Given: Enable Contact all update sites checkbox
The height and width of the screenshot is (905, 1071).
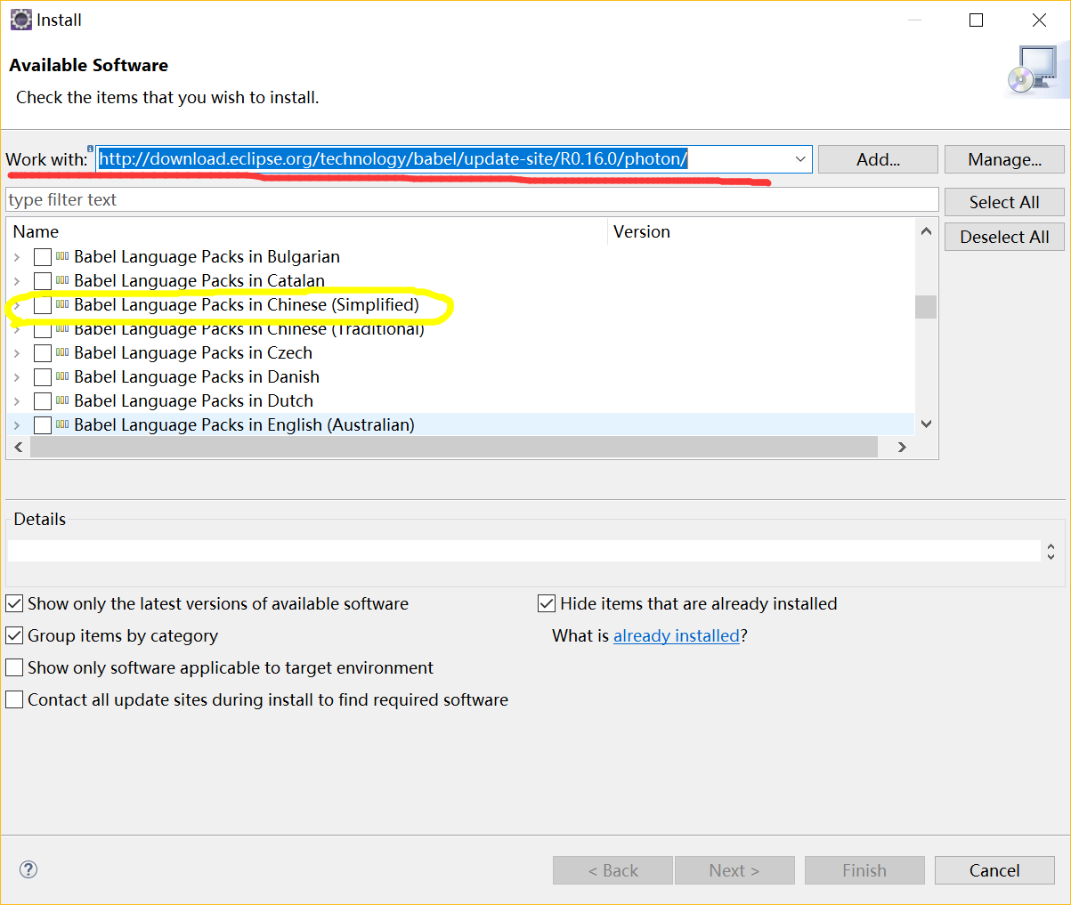Looking at the screenshot, I should tap(14, 700).
